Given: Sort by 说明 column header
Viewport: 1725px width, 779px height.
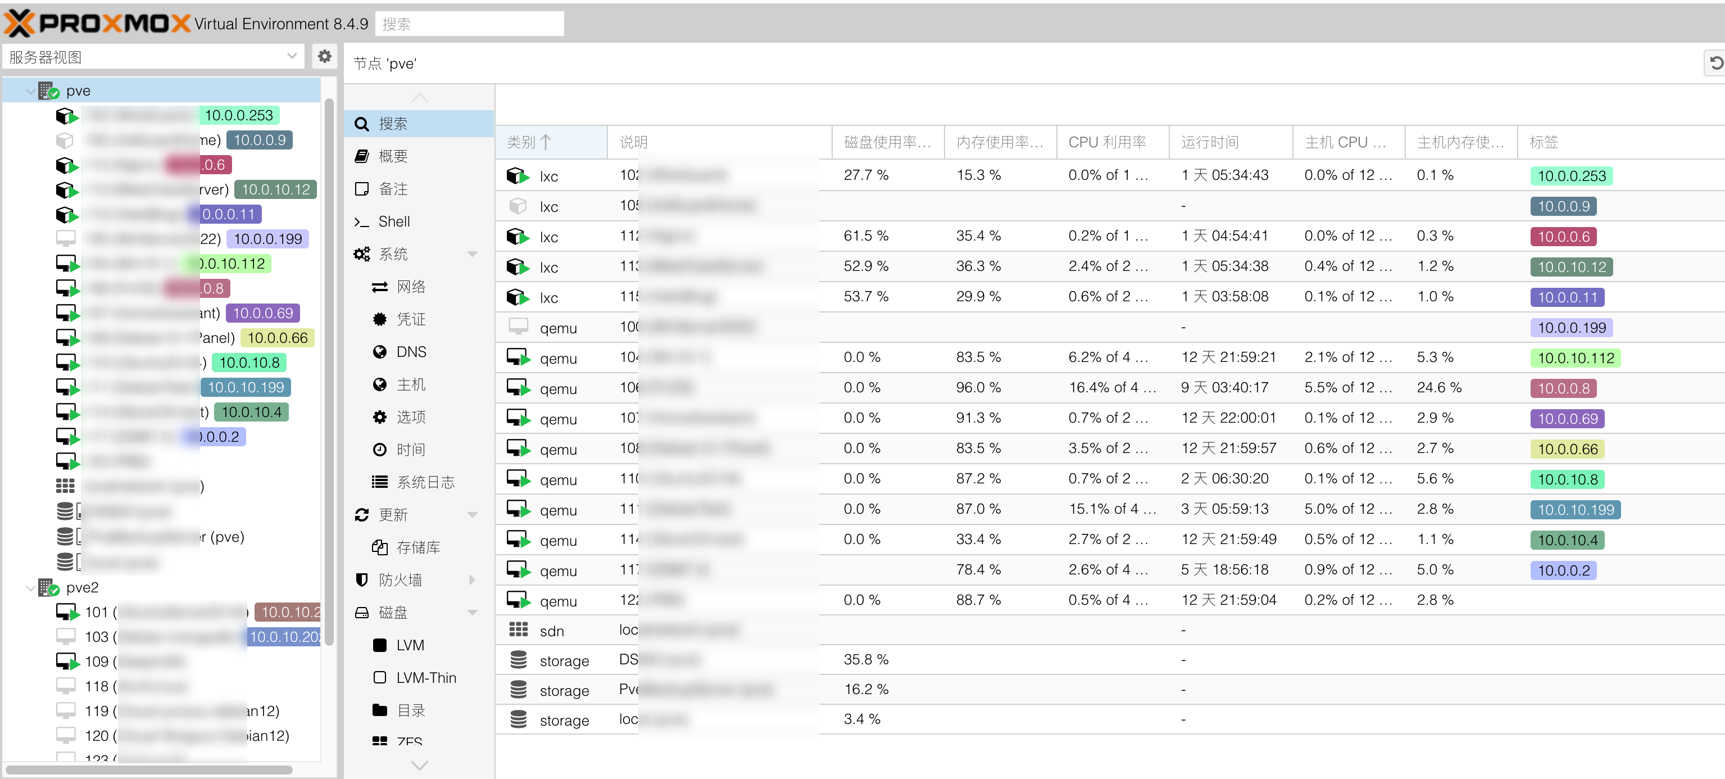Looking at the screenshot, I should point(720,142).
